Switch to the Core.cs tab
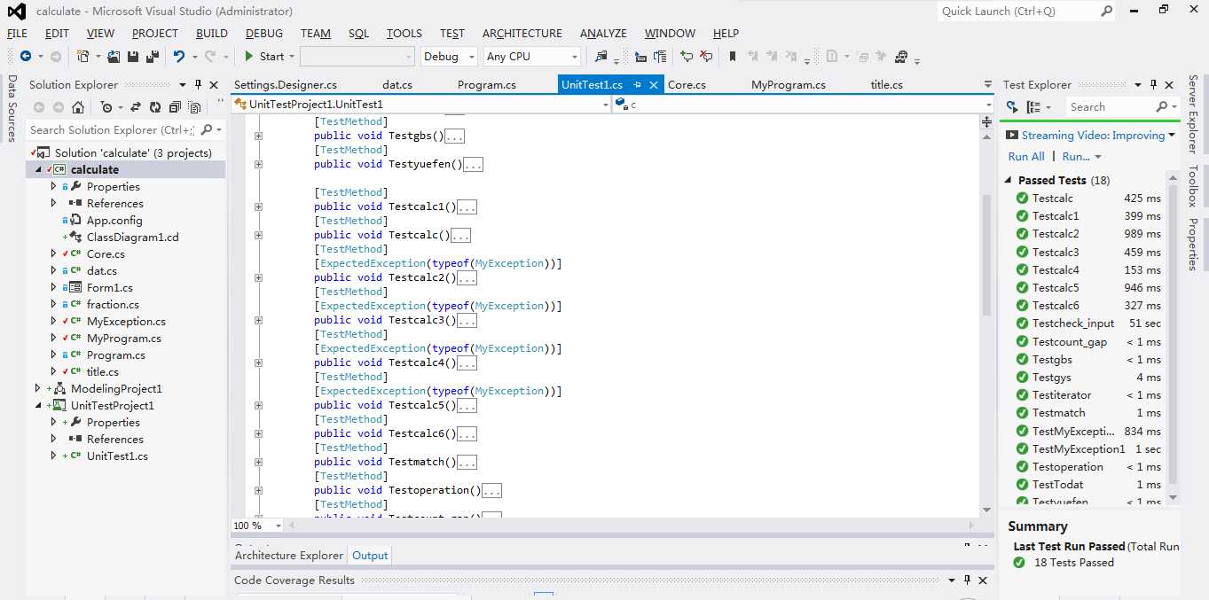Viewport: 1209px width, 600px height. point(687,85)
